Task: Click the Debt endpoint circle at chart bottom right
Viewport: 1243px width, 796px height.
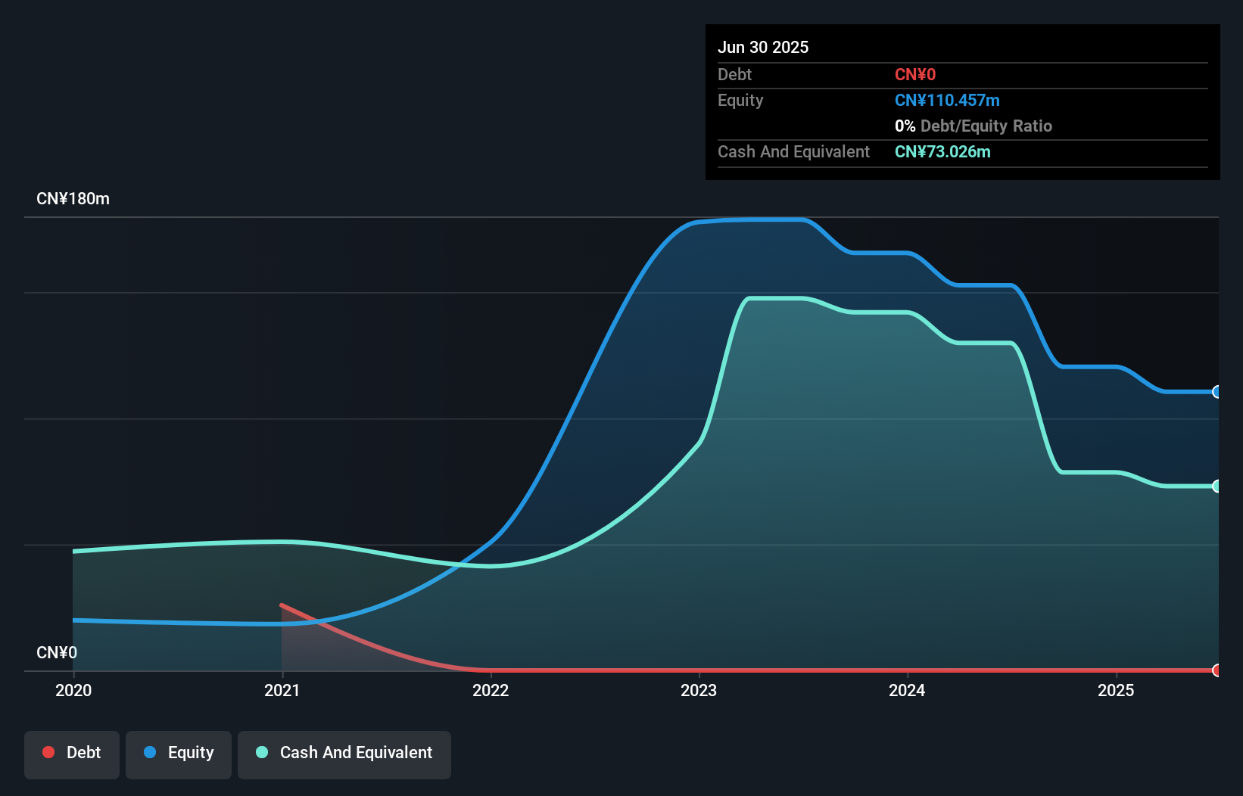Action: click(x=1217, y=670)
